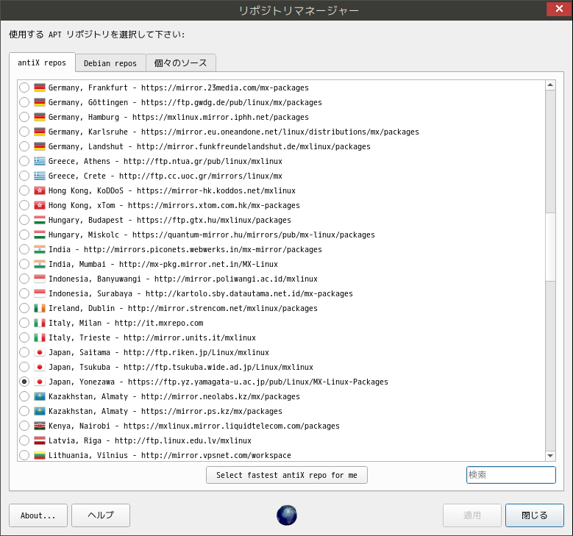Click Select fastest antiX repo for me
Image resolution: width=573 pixels, height=536 pixels.
pyautogui.click(x=287, y=475)
